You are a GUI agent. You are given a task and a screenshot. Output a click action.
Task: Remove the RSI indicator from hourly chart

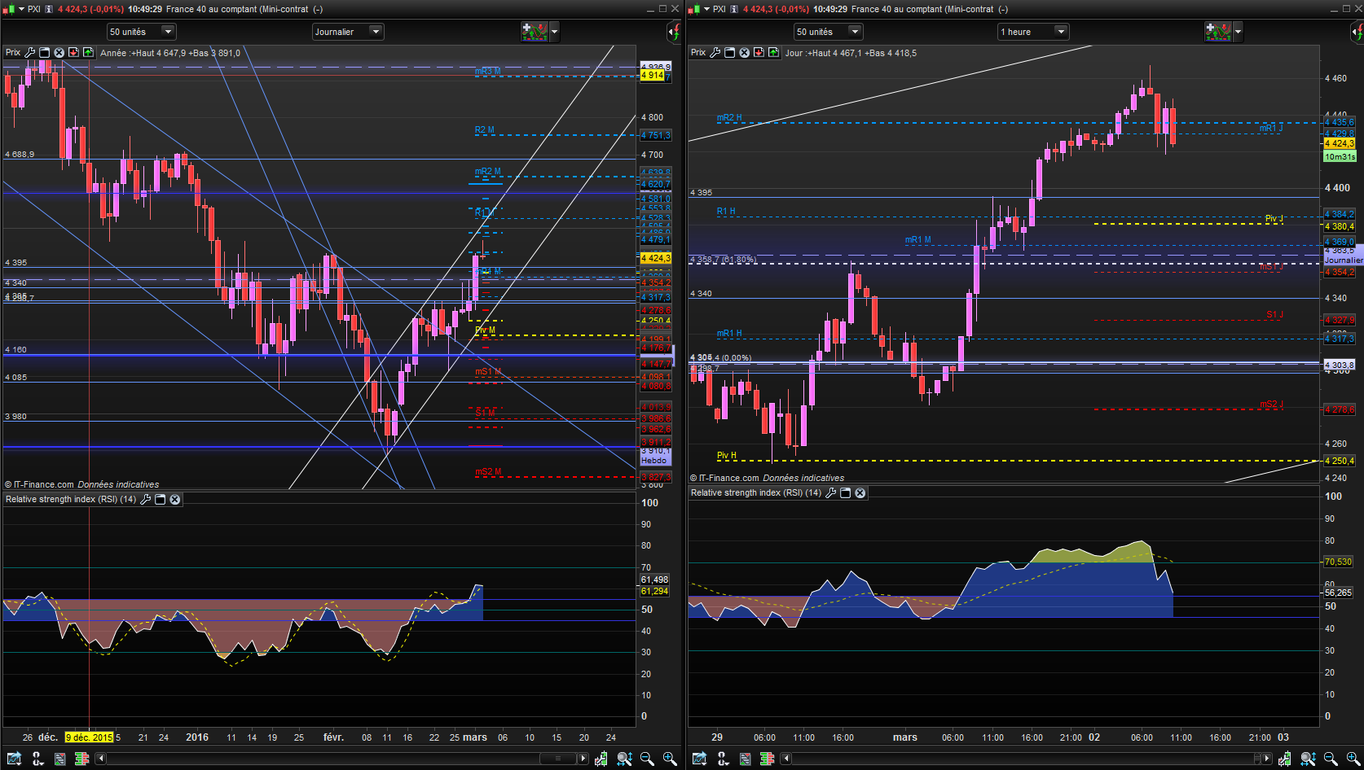point(860,493)
